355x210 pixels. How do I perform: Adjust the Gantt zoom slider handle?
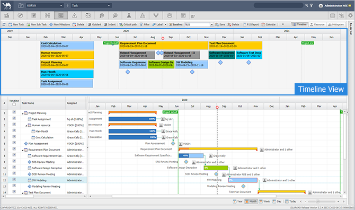317,202
